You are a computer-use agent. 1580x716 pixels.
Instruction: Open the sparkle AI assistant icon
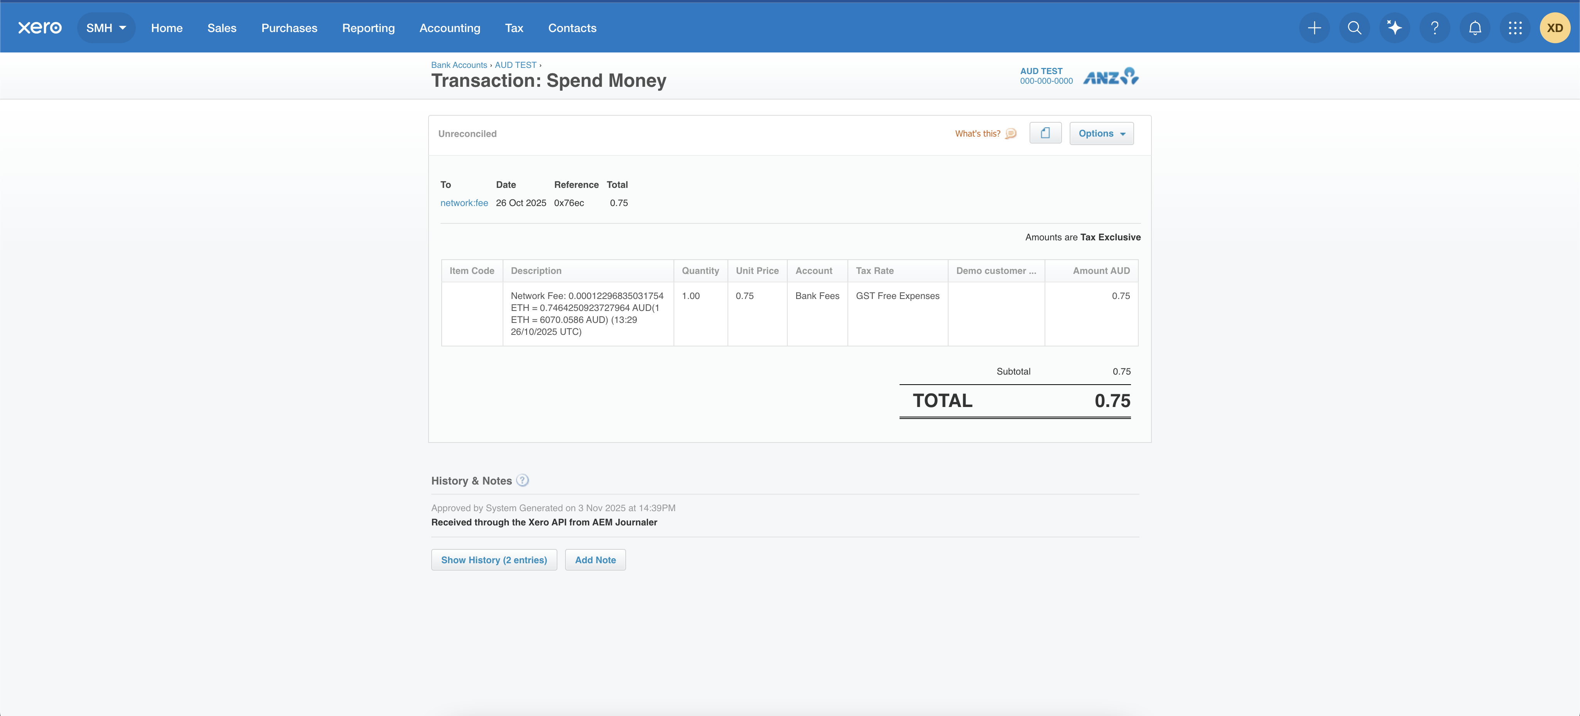[x=1394, y=28]
